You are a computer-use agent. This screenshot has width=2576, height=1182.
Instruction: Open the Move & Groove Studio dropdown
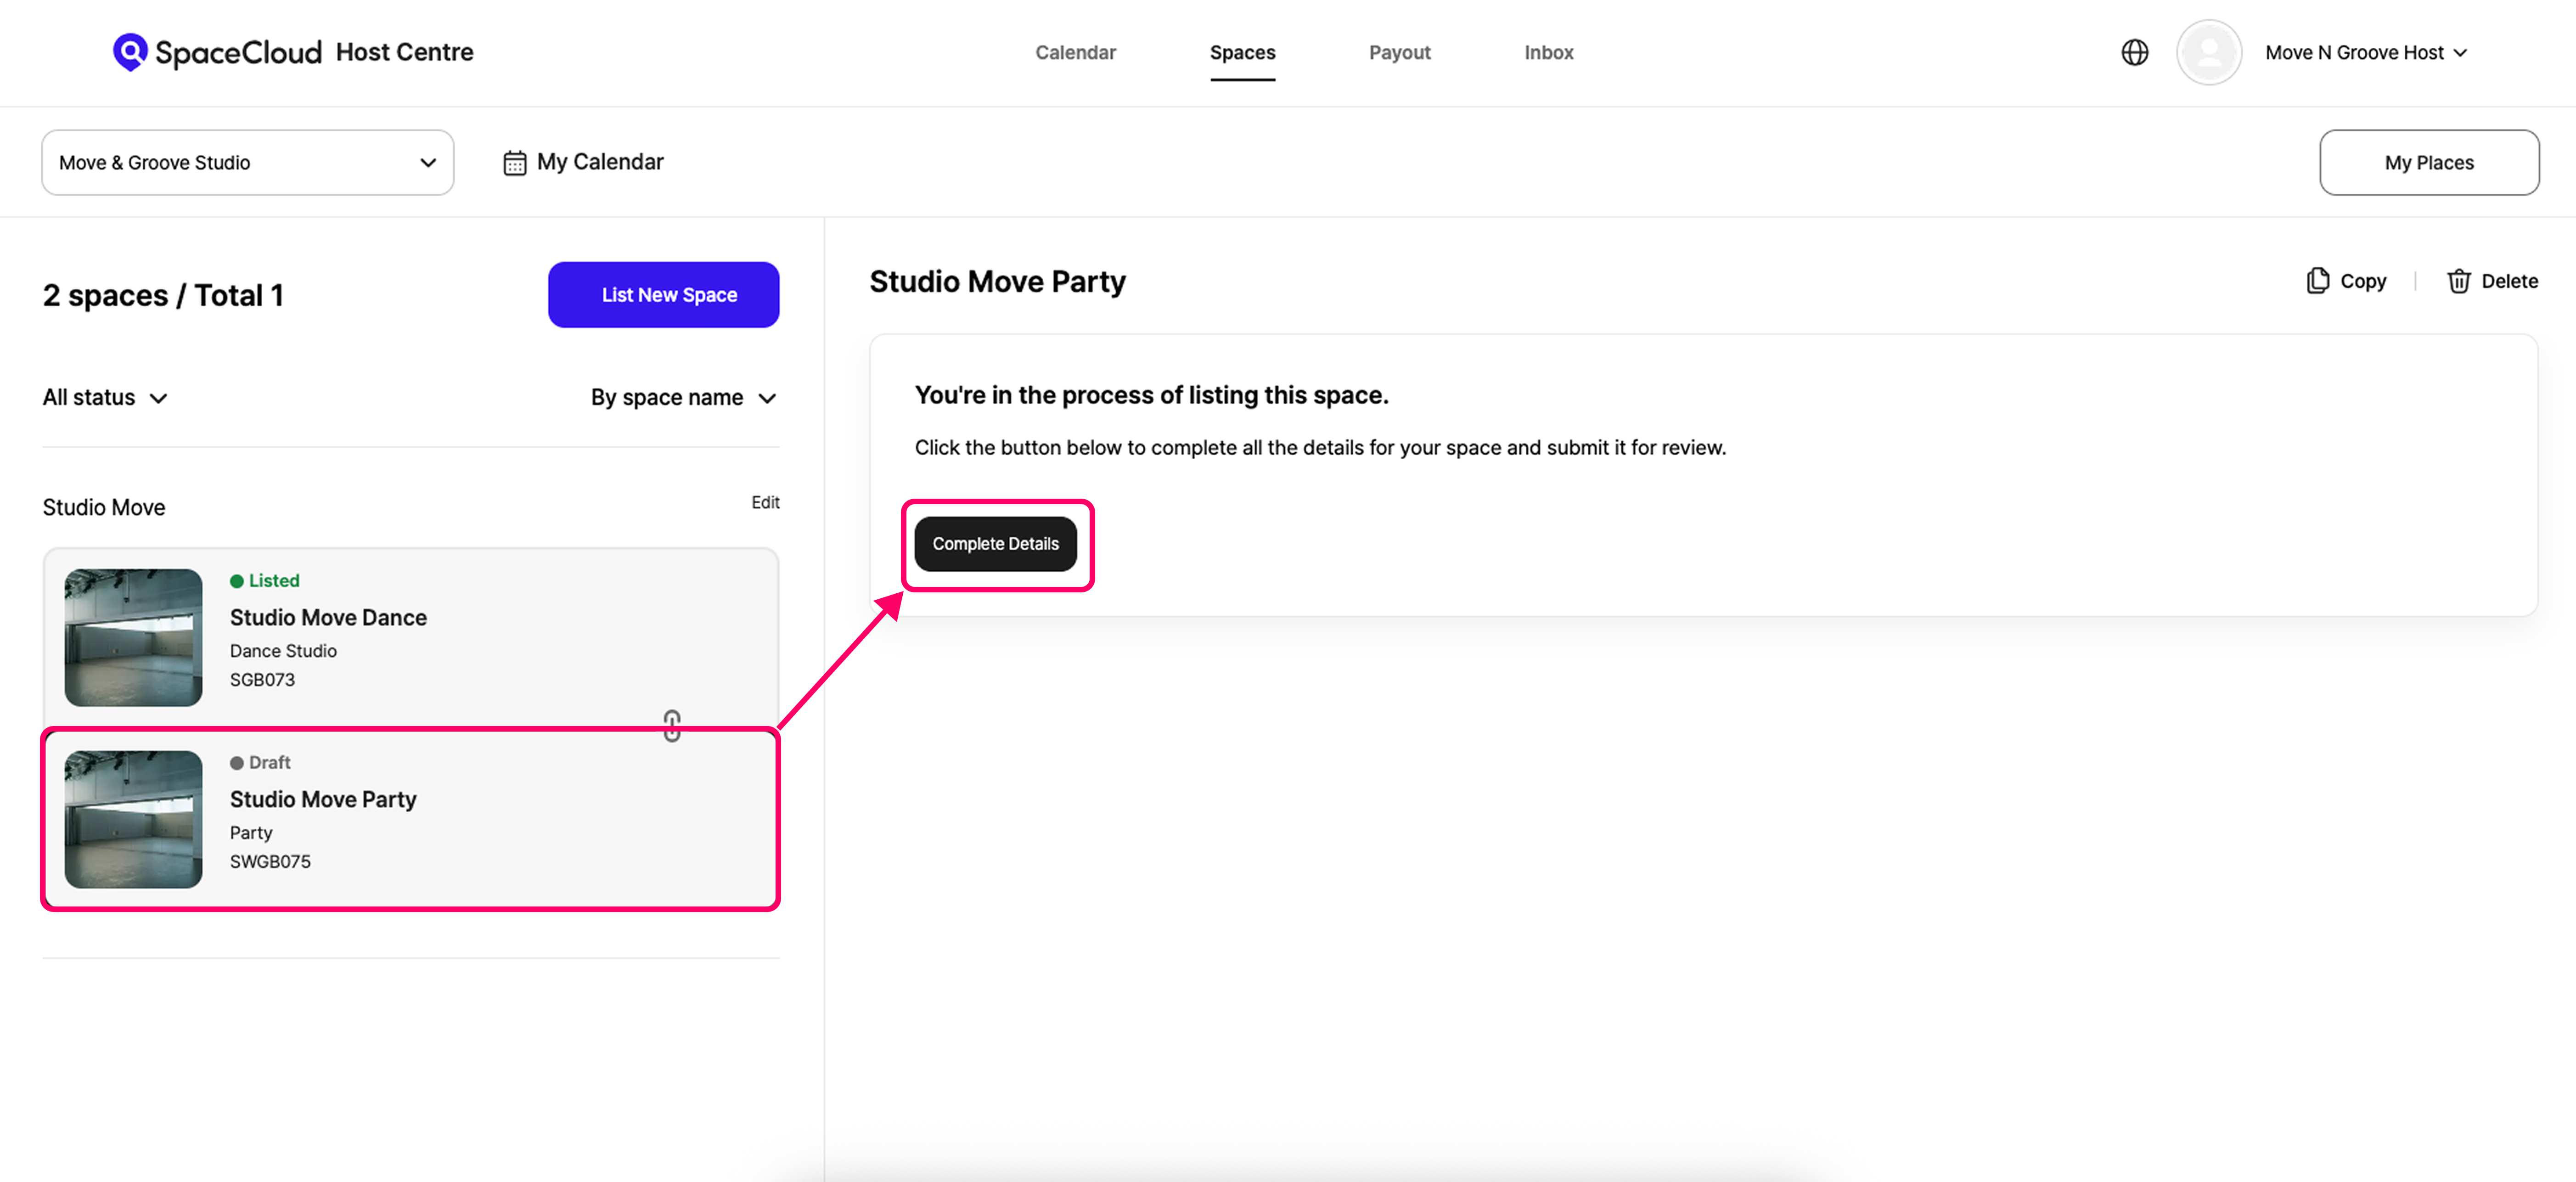pyautogui.click(x=247, y=163)
